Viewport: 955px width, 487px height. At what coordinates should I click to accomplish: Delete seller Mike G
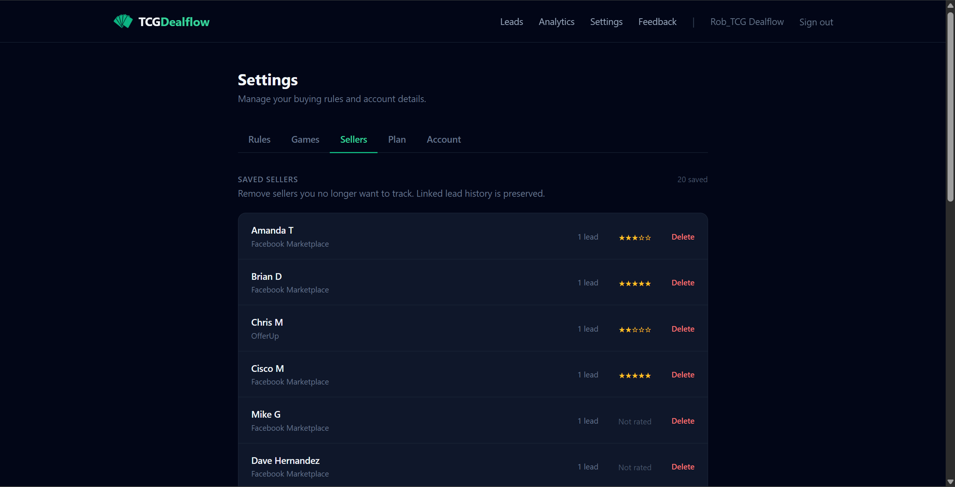point(683,421)
